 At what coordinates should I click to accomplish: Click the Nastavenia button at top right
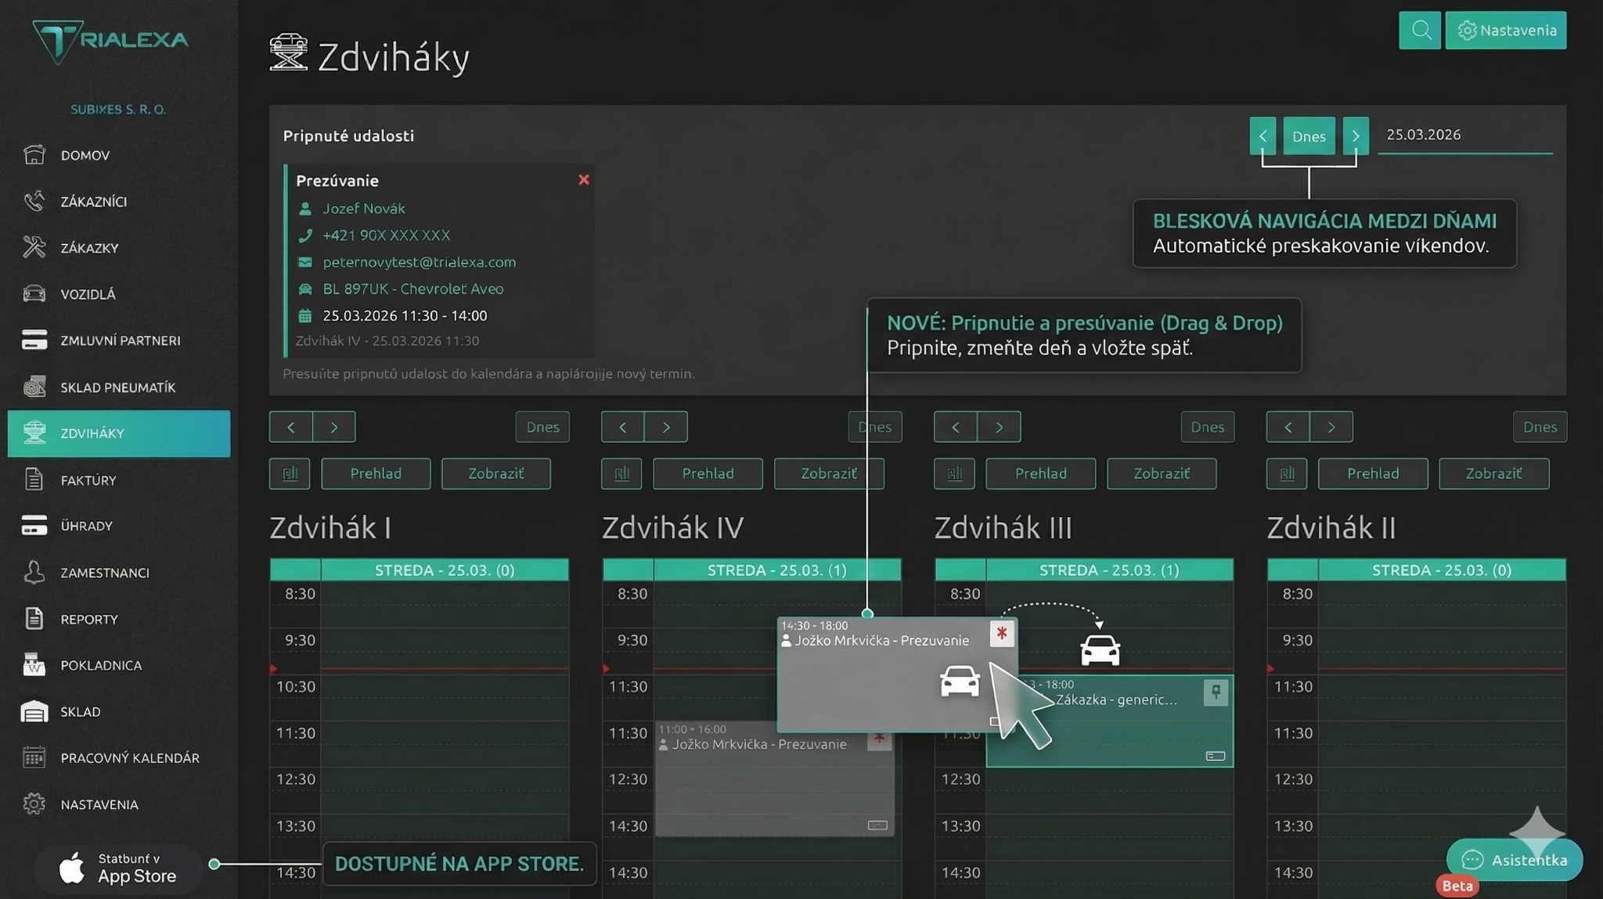click(1506, 31)
